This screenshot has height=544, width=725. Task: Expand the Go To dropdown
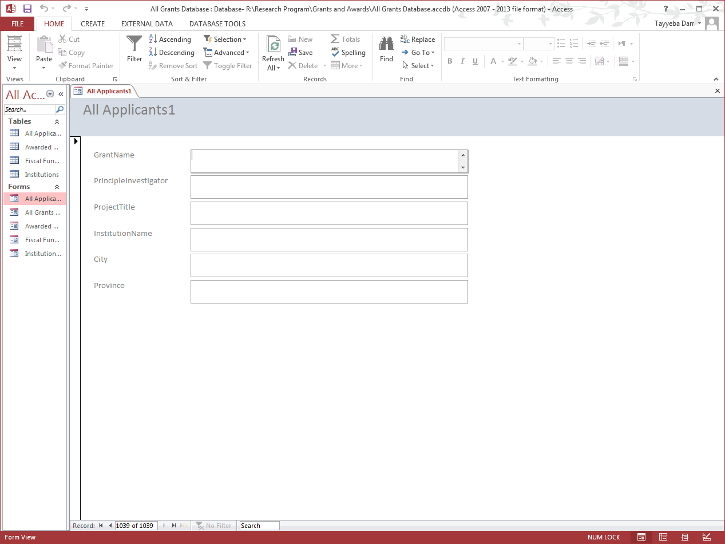[423, 52]
